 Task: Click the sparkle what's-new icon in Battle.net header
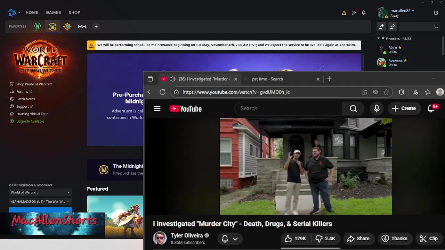[354, 12]
